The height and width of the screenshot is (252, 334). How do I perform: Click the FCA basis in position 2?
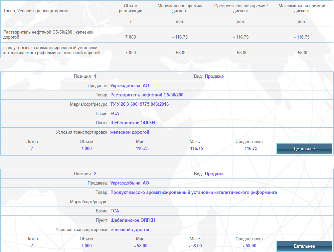114,211
